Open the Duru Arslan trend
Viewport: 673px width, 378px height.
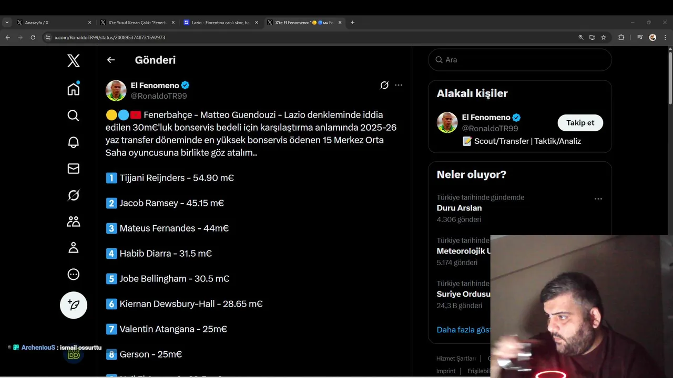[459, 208]
